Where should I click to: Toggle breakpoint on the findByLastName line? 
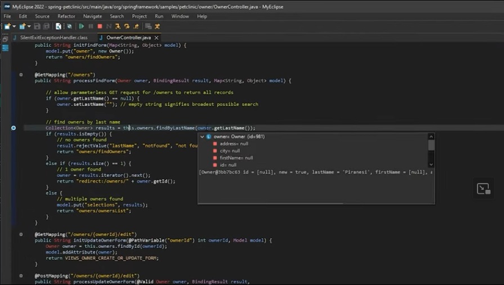[x=14, y=128]
